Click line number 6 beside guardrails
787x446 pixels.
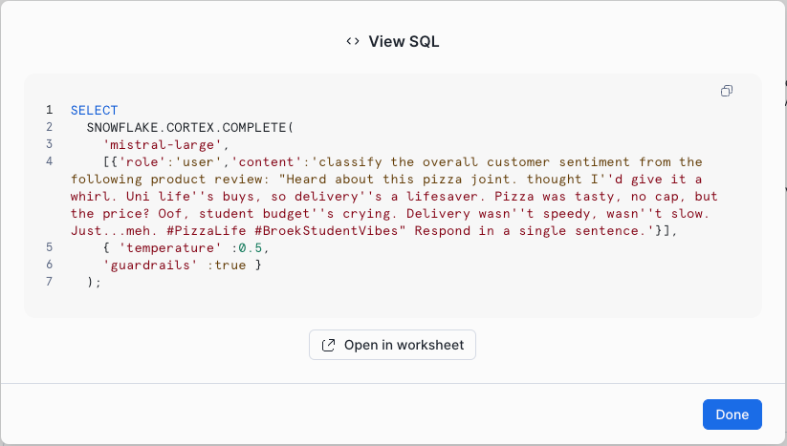tap(48, 265)
